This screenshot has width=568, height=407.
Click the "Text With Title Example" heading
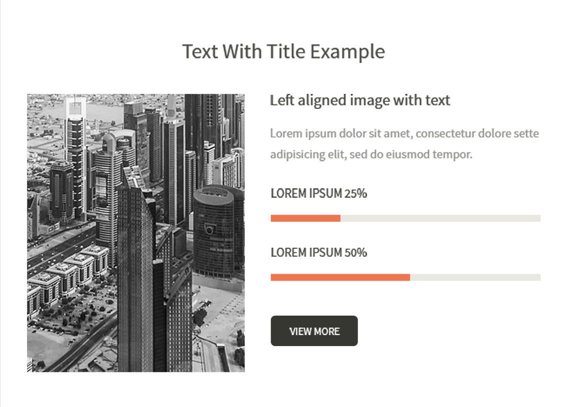[x=283, y=51]
